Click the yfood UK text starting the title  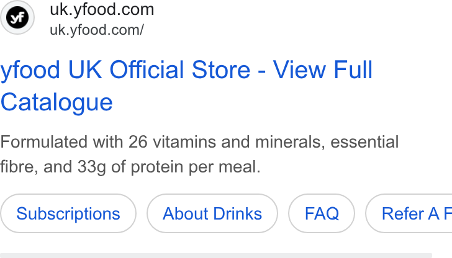52,70
